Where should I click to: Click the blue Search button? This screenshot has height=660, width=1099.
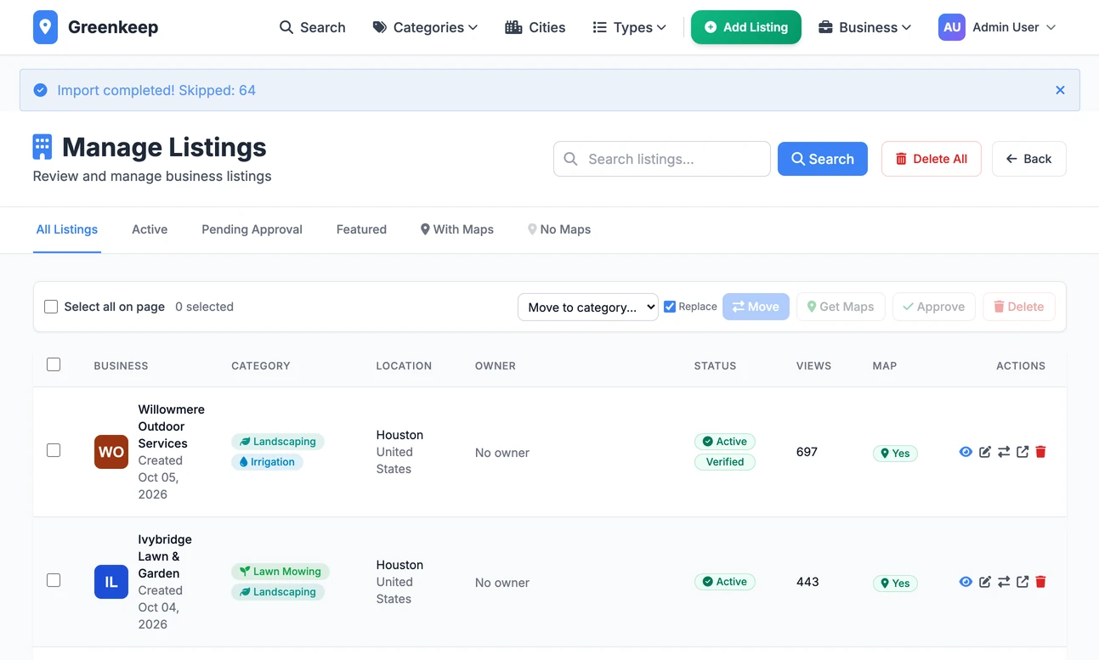click(x=823, y=159)
